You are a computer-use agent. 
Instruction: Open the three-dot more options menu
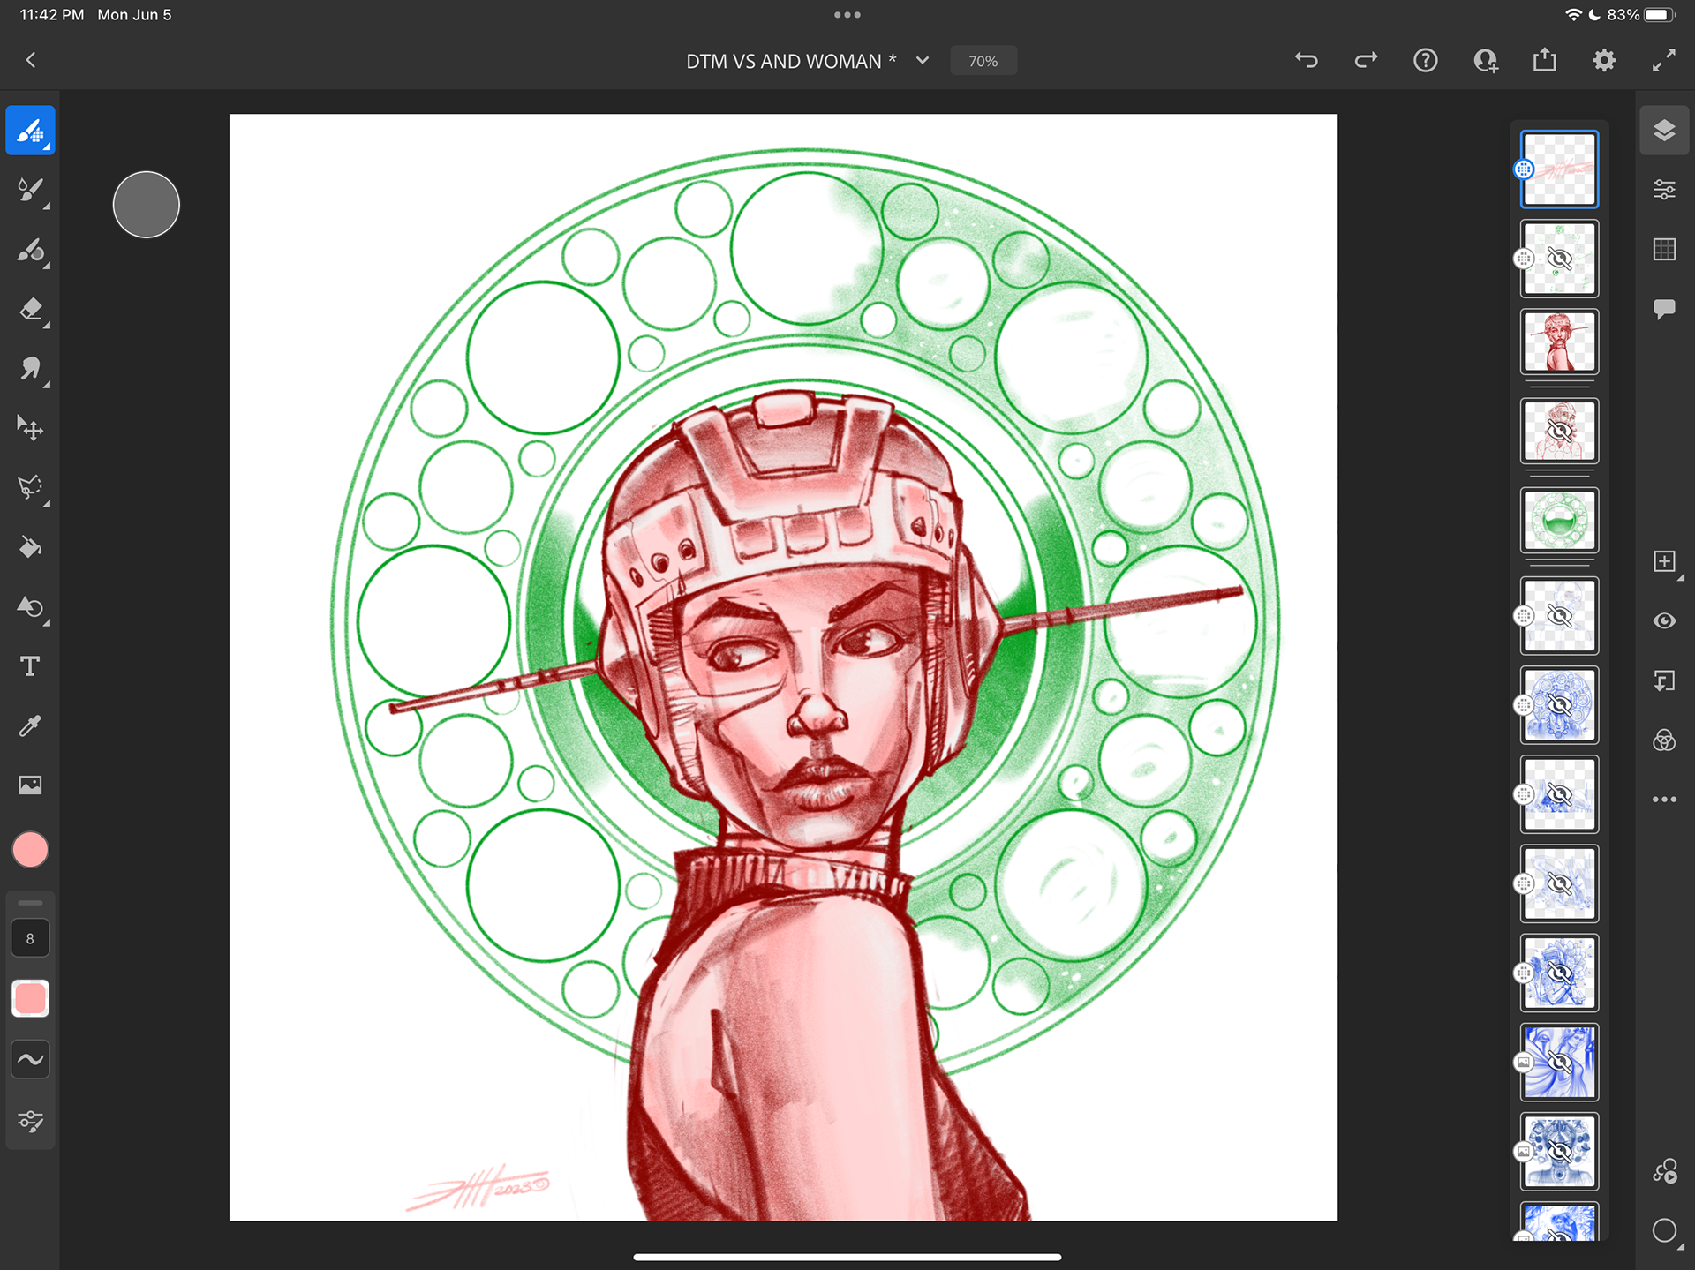click(x=1664, y=800)
